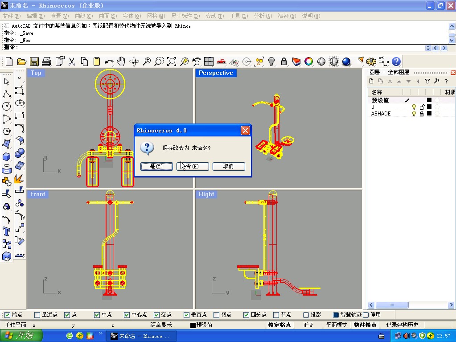This screenshot has height=342, width=456.
Task: Click 取消 to cancel the dialog
Action: tap(228, 166)
